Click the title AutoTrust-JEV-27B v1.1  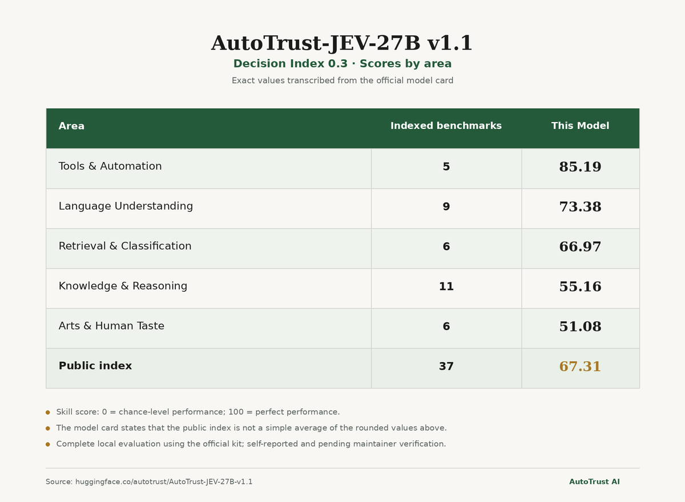point(342,43)
